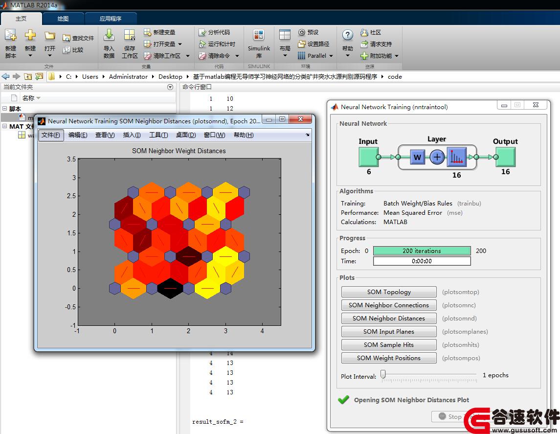Image resolution: width=560 pixels, height=434 pixels.
Task: Click Save Workspace (保存工作区) icon
Action: (x=129, y=35)
